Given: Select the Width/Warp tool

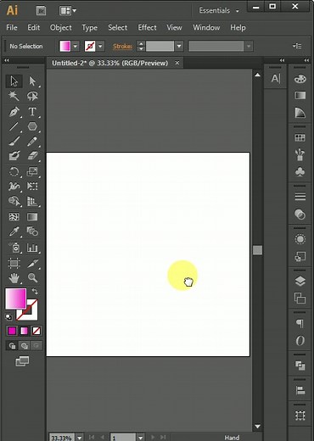Looking at the screenshot, I should [14, 187].
